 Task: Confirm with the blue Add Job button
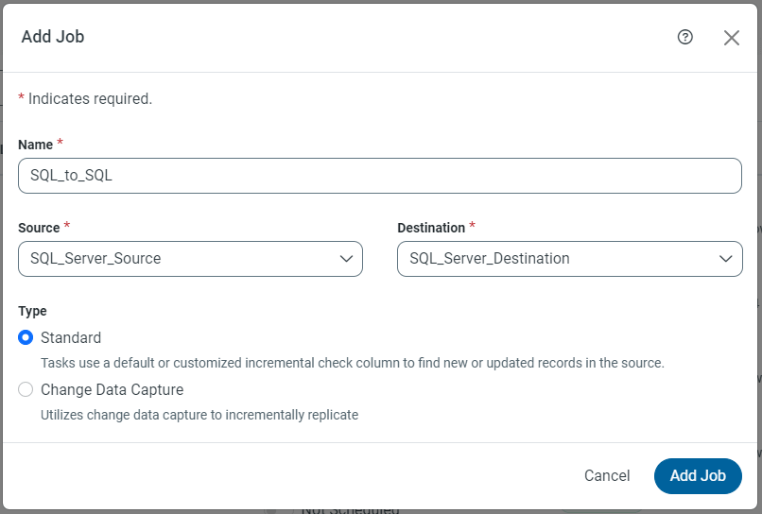point(698,476)
